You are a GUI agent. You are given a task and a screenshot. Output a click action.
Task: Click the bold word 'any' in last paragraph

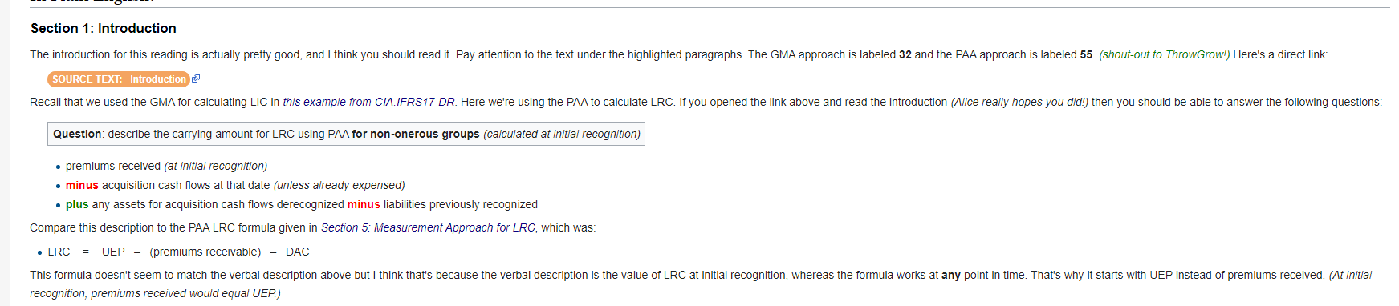tap(951, 276)
